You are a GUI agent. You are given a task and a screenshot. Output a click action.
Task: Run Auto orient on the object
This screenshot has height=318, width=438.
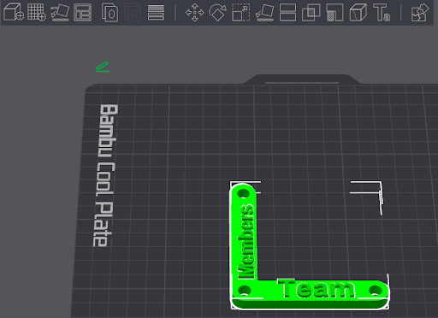[x=60, y=12]
